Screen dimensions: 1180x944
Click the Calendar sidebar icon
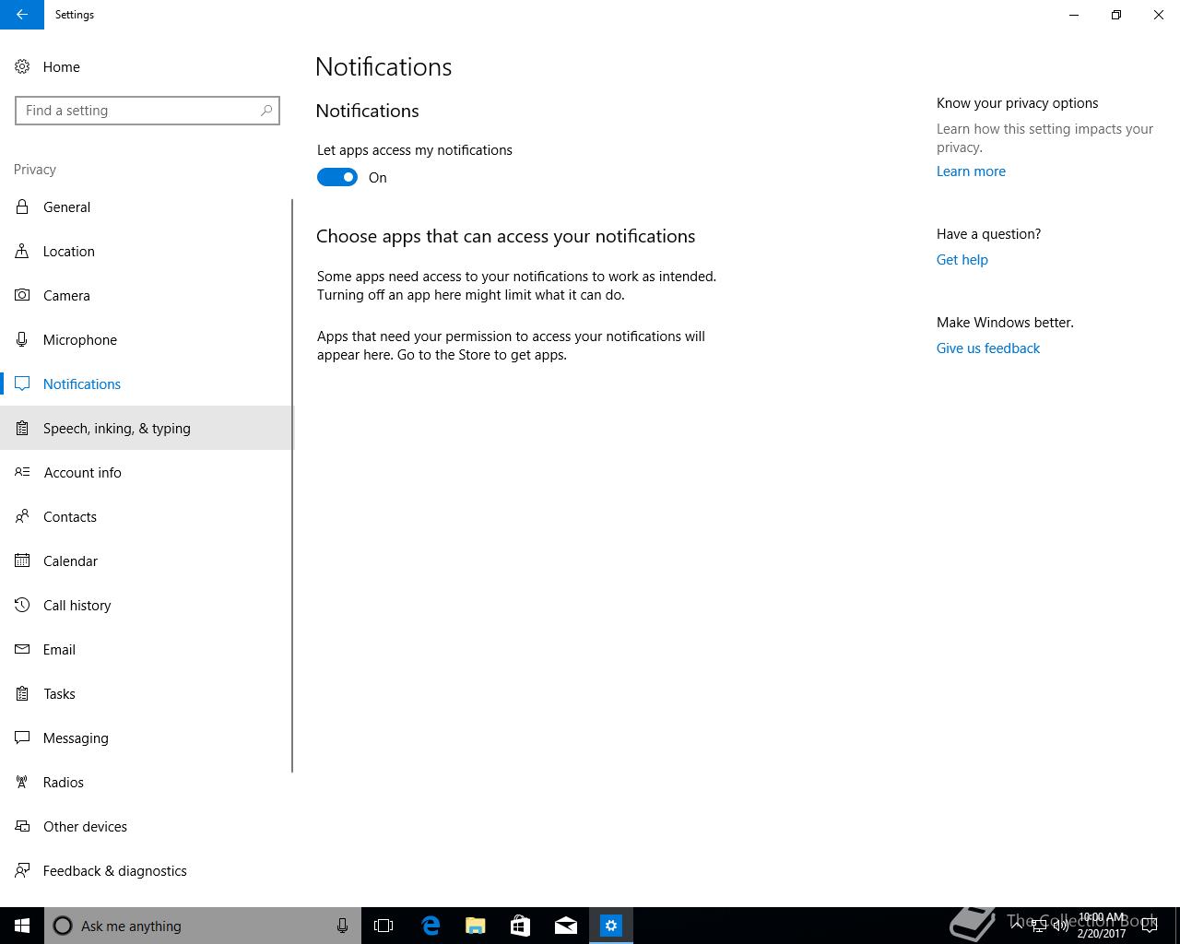[22, 560]
